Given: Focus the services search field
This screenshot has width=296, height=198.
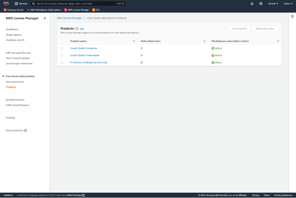Looking at the screenshot, I should [78, 4].
